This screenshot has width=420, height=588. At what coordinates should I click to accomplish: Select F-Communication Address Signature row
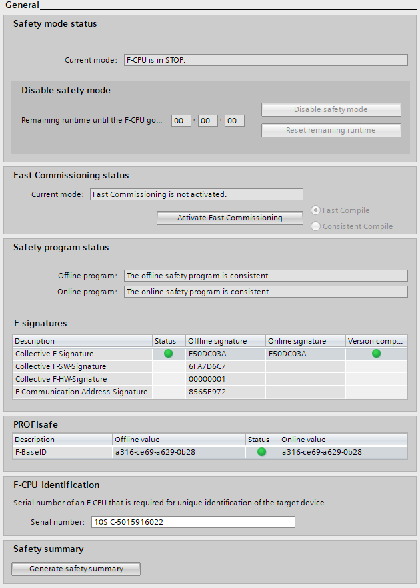[x=210, y=392]
